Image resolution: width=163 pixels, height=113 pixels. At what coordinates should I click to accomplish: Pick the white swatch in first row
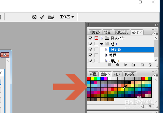point(109,79)
